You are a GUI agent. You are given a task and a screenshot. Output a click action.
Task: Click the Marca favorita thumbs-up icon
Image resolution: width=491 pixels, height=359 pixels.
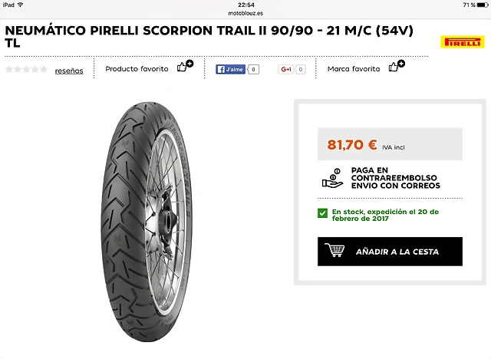[x=397, y=66]
